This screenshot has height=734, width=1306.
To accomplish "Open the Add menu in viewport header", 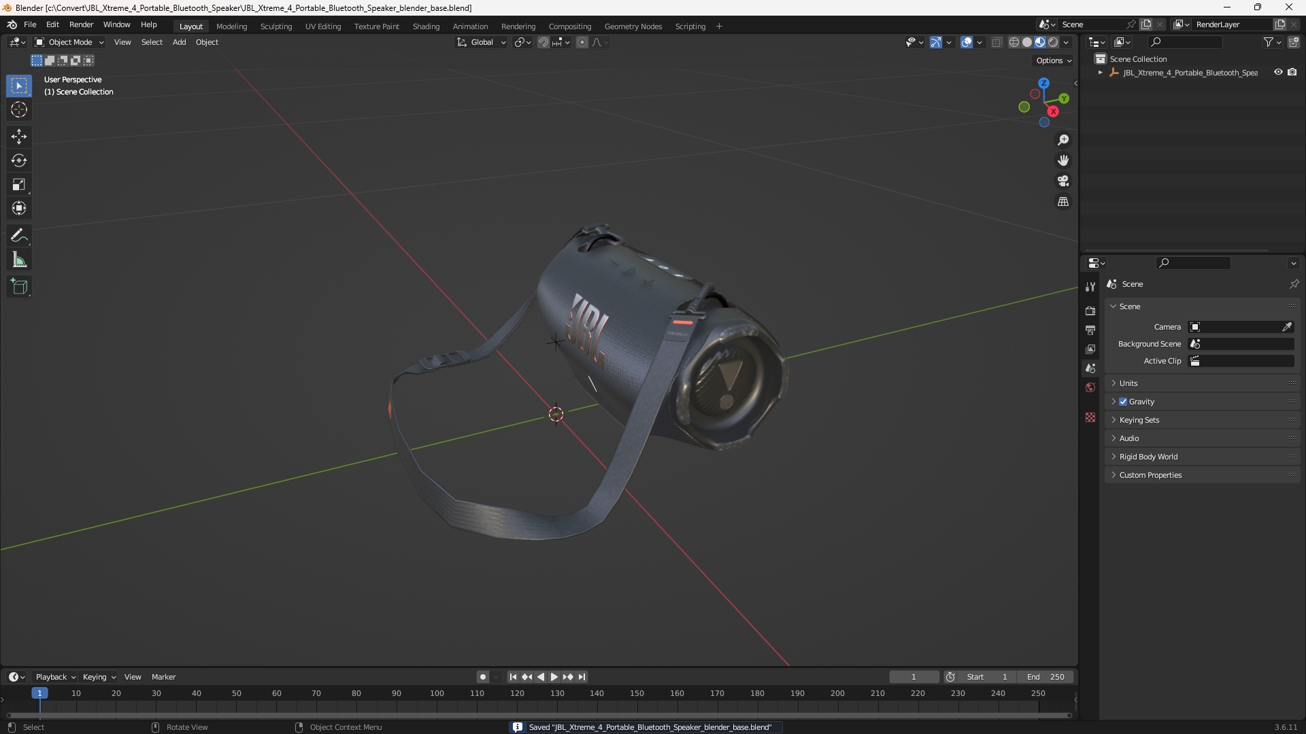I will [x=179, y=42].
